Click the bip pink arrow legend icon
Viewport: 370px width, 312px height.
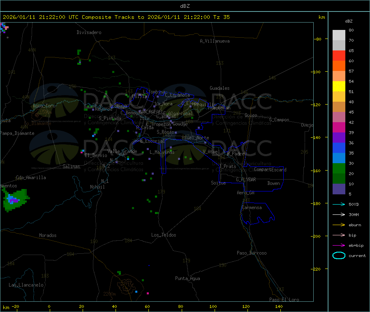click(339, 235)
